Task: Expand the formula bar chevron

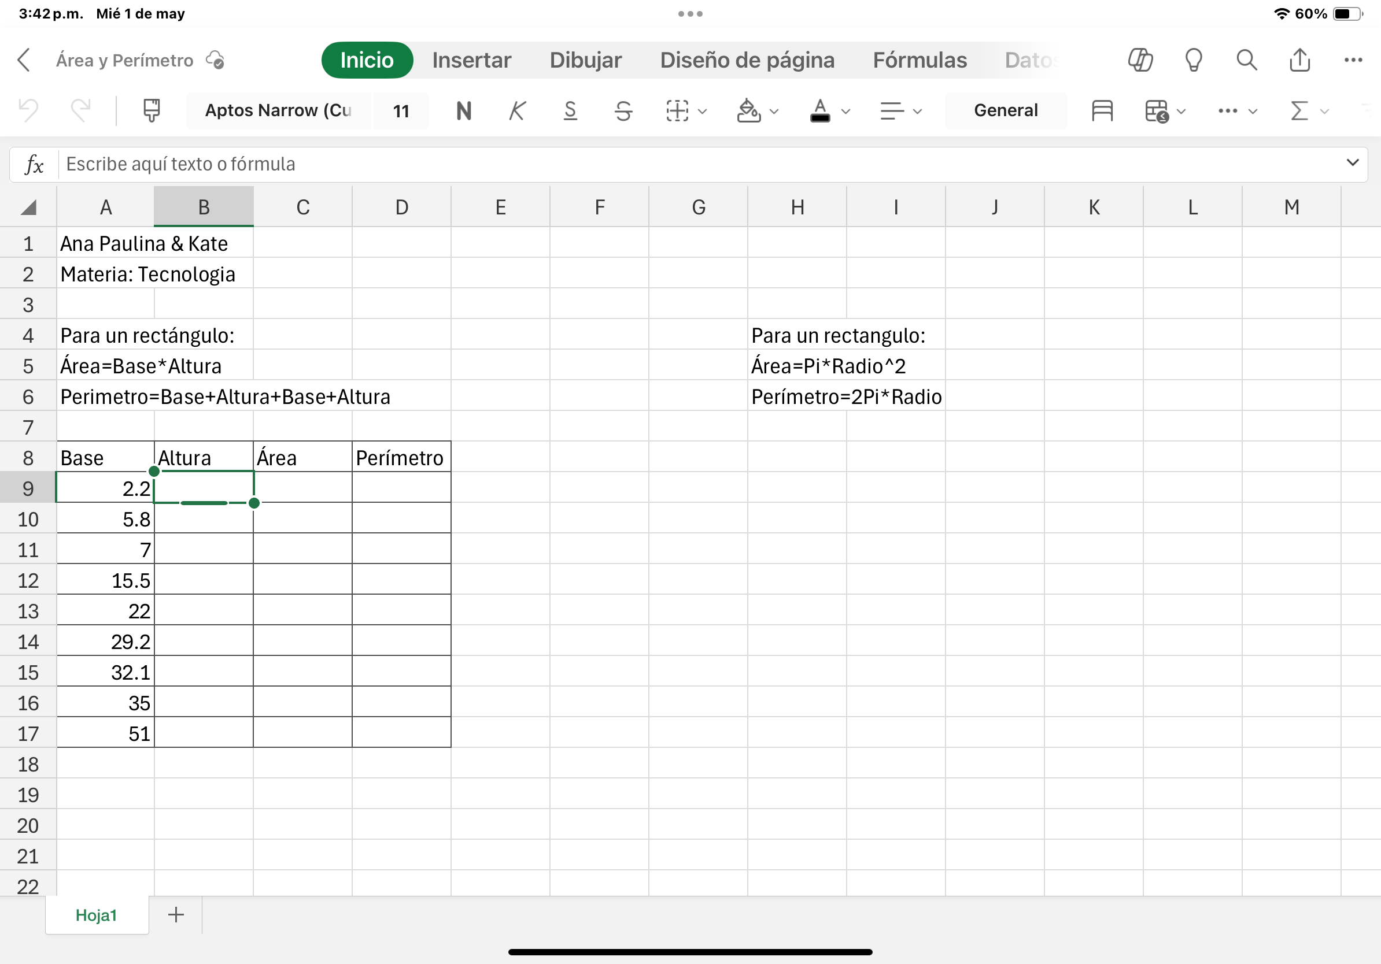Action: 1353,163
